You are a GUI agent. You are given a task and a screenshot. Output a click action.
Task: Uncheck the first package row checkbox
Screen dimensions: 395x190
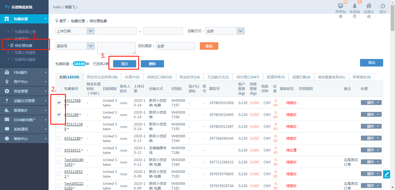(59, 103)
